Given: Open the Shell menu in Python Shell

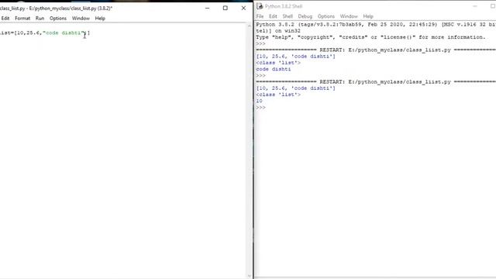Looking at the screenshot, I should pyautogui.click(x=288, y=16).
